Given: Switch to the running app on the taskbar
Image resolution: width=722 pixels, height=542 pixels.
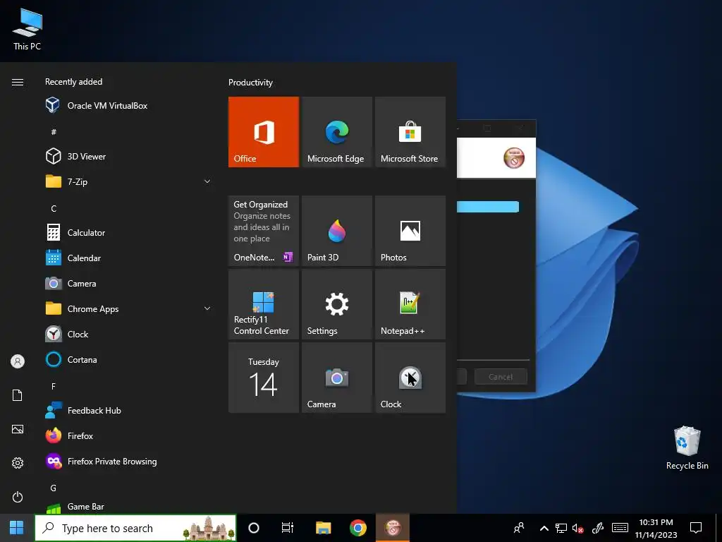Looking at the screenshot, I should coord(393,528).
